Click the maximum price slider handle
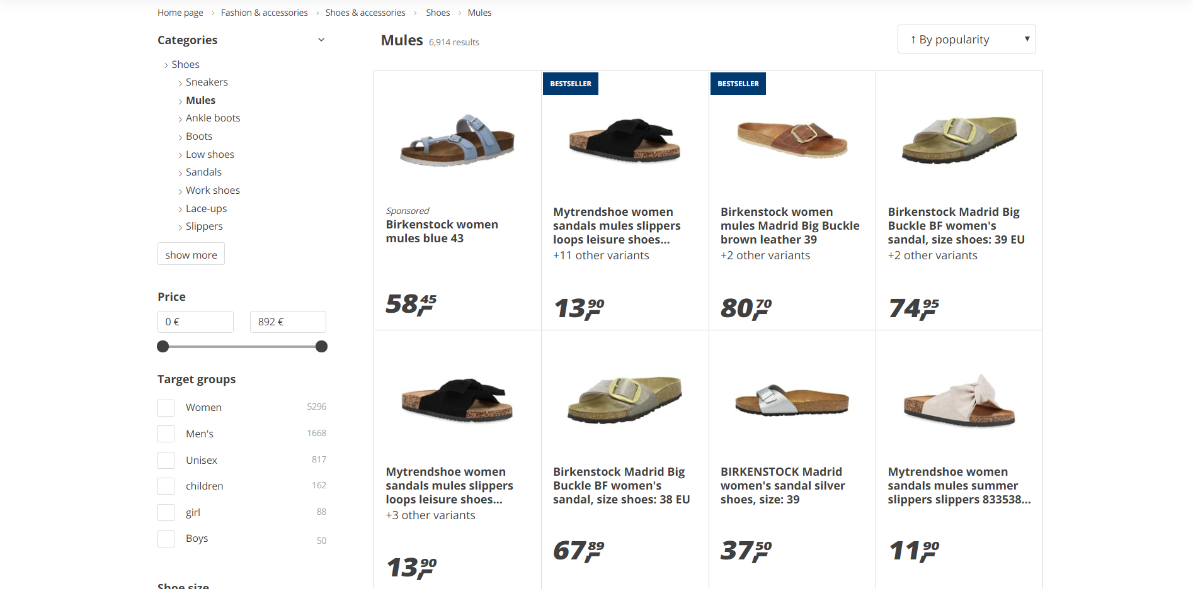This screenshot has height=589, width=1193. (x=321, y=347)
